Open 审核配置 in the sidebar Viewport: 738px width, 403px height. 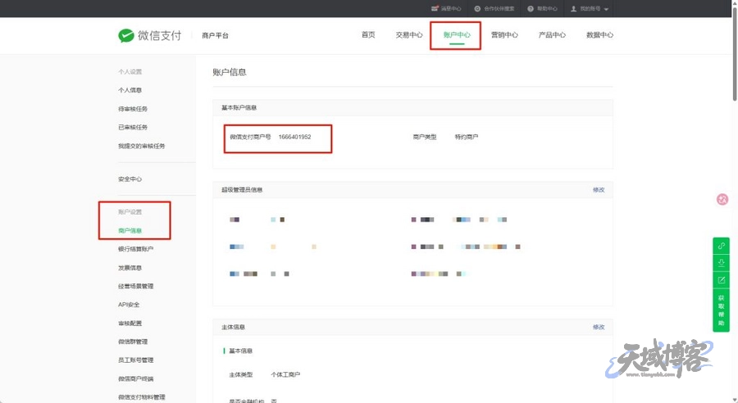point(130,323)
